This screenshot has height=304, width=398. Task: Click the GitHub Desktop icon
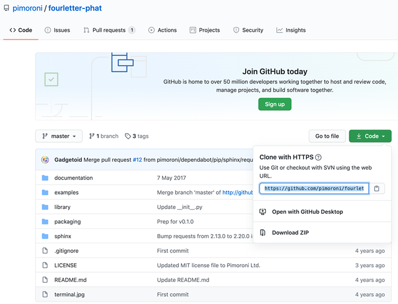click(x=263, y=212)
